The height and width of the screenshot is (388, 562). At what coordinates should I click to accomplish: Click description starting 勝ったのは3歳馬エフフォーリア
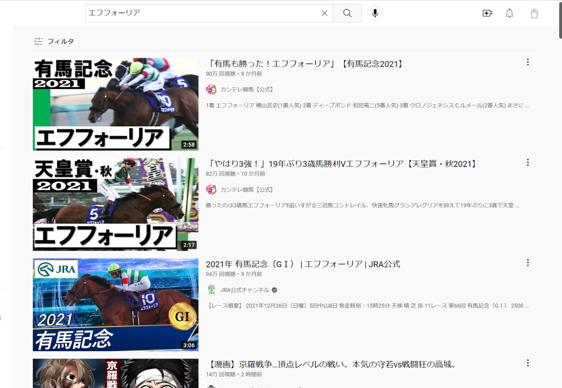[362, 205]
